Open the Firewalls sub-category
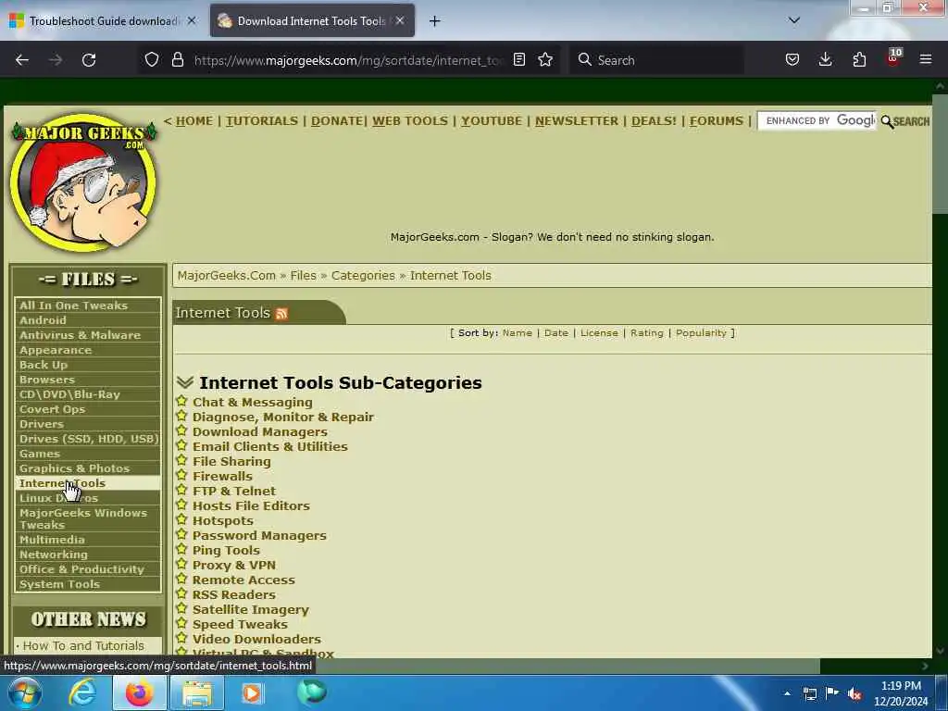The image size is (948, 711). (x=222, y=477)
